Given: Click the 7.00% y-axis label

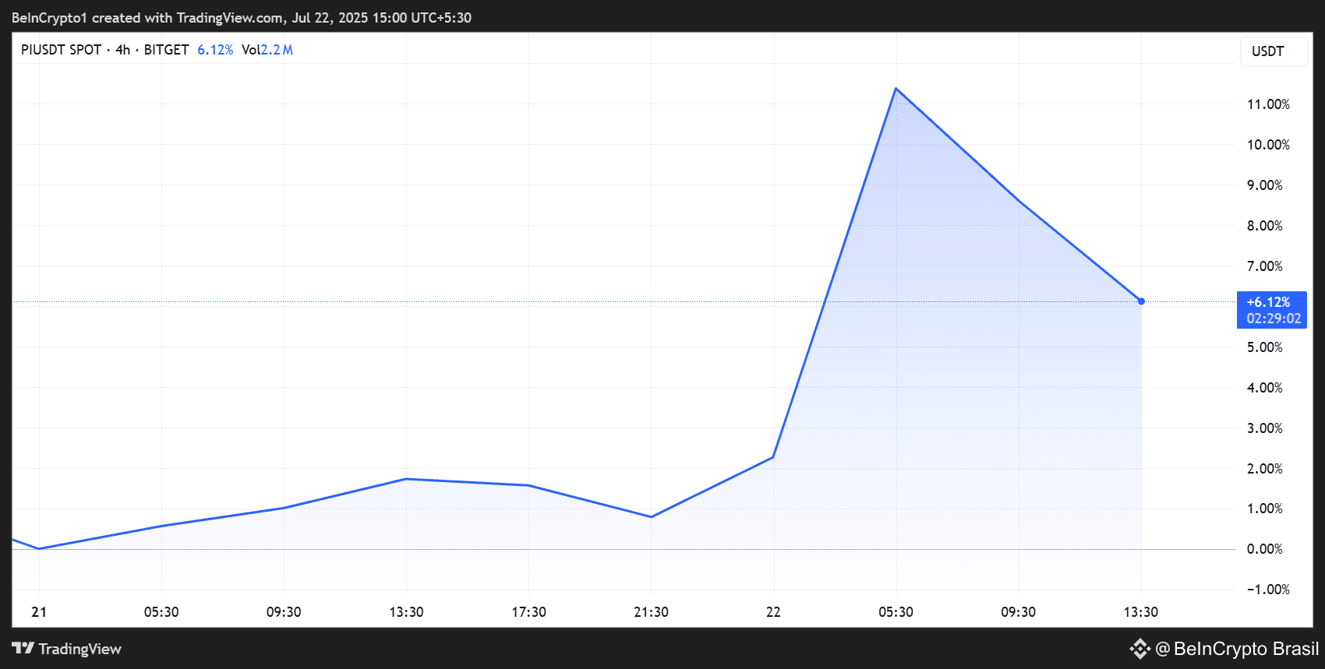Looking at the screenshot, I should [1264, 266].
